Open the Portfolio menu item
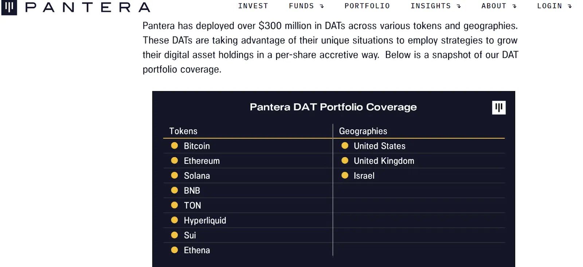 (x=367, y=6)
